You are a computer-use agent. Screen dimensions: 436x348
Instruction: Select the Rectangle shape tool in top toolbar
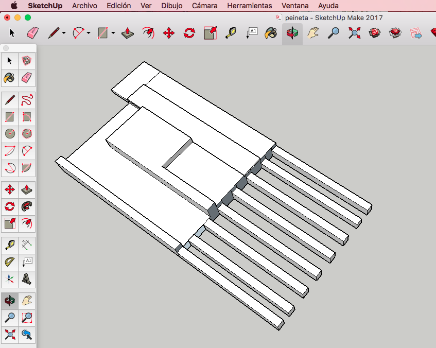point(102,33)
